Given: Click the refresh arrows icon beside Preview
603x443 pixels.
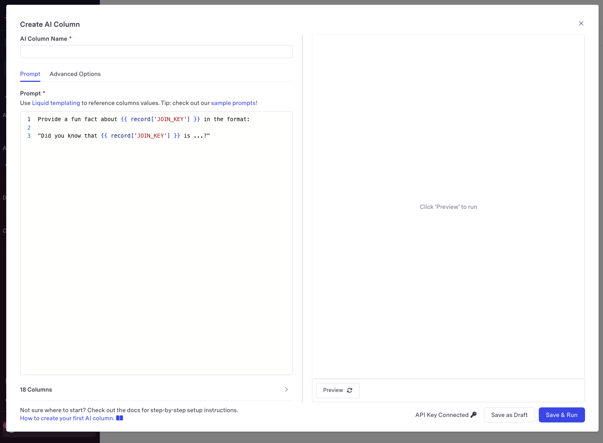Looking at the screenshot, I should point(349,391).
